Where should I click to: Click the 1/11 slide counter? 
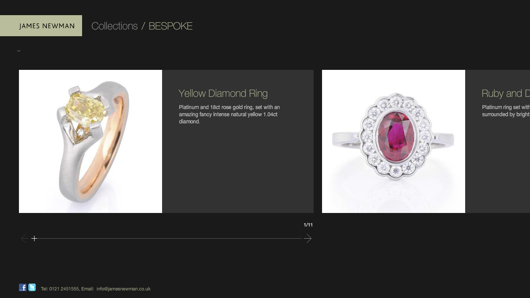[308, 225]
